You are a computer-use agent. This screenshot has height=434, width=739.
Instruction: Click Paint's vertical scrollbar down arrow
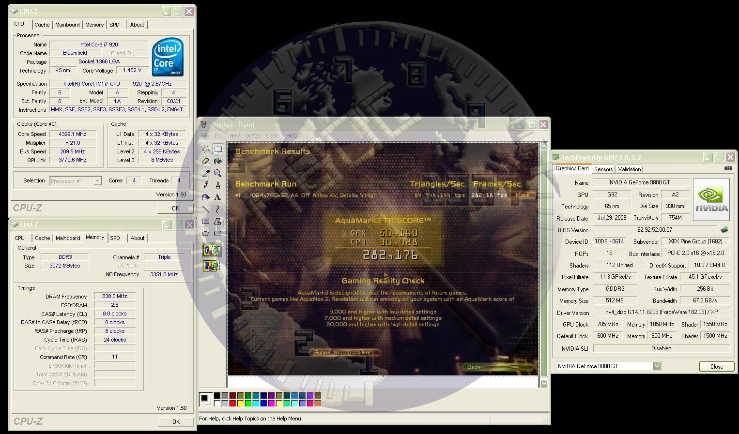pos(544,383)
